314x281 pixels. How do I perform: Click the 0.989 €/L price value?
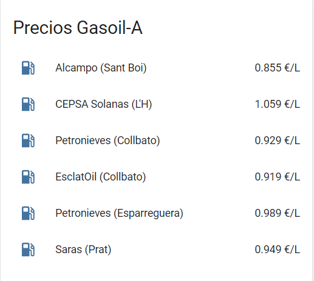278,213
